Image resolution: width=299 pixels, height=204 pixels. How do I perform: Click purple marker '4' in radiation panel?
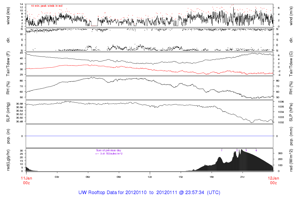[x=256, y=150]
